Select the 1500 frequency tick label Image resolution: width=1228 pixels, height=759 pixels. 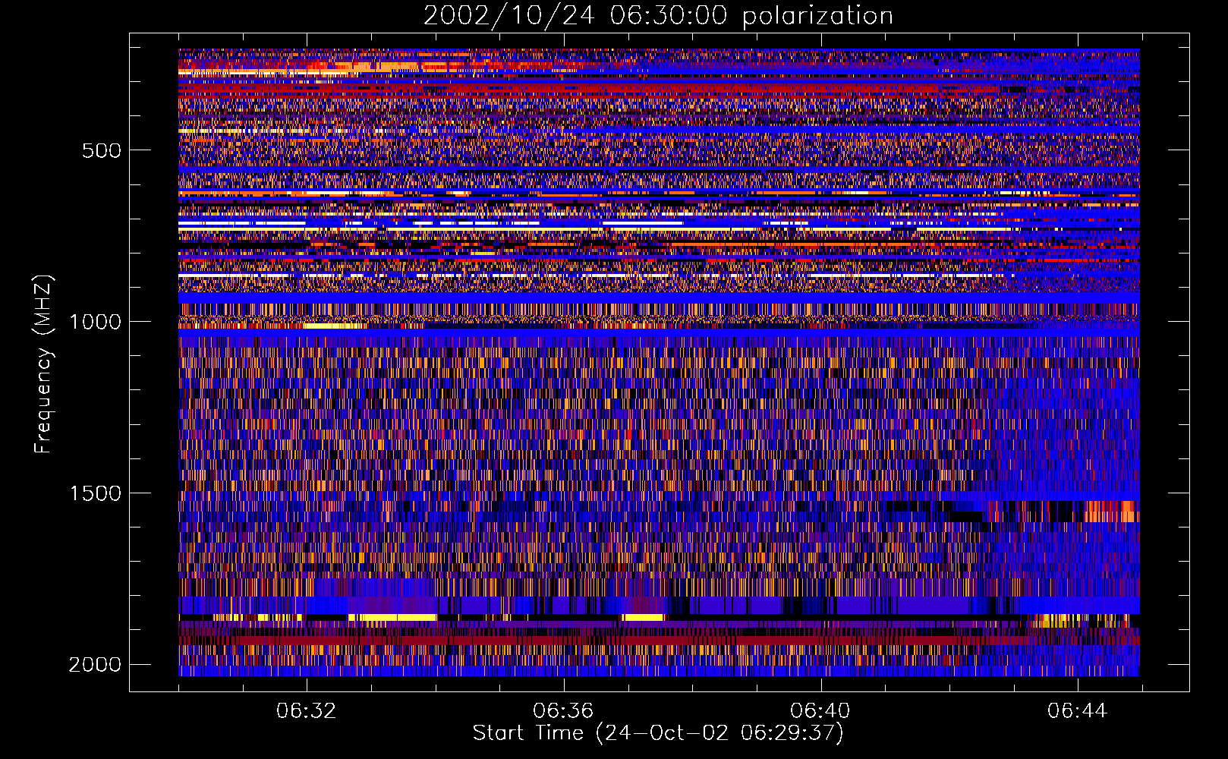tap(95, 493)
